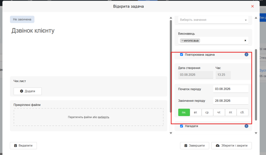This screenshot has width=266, height=155.
Task: Show info for Повторювана задача via the blue icon
Action: click(246, 55)
